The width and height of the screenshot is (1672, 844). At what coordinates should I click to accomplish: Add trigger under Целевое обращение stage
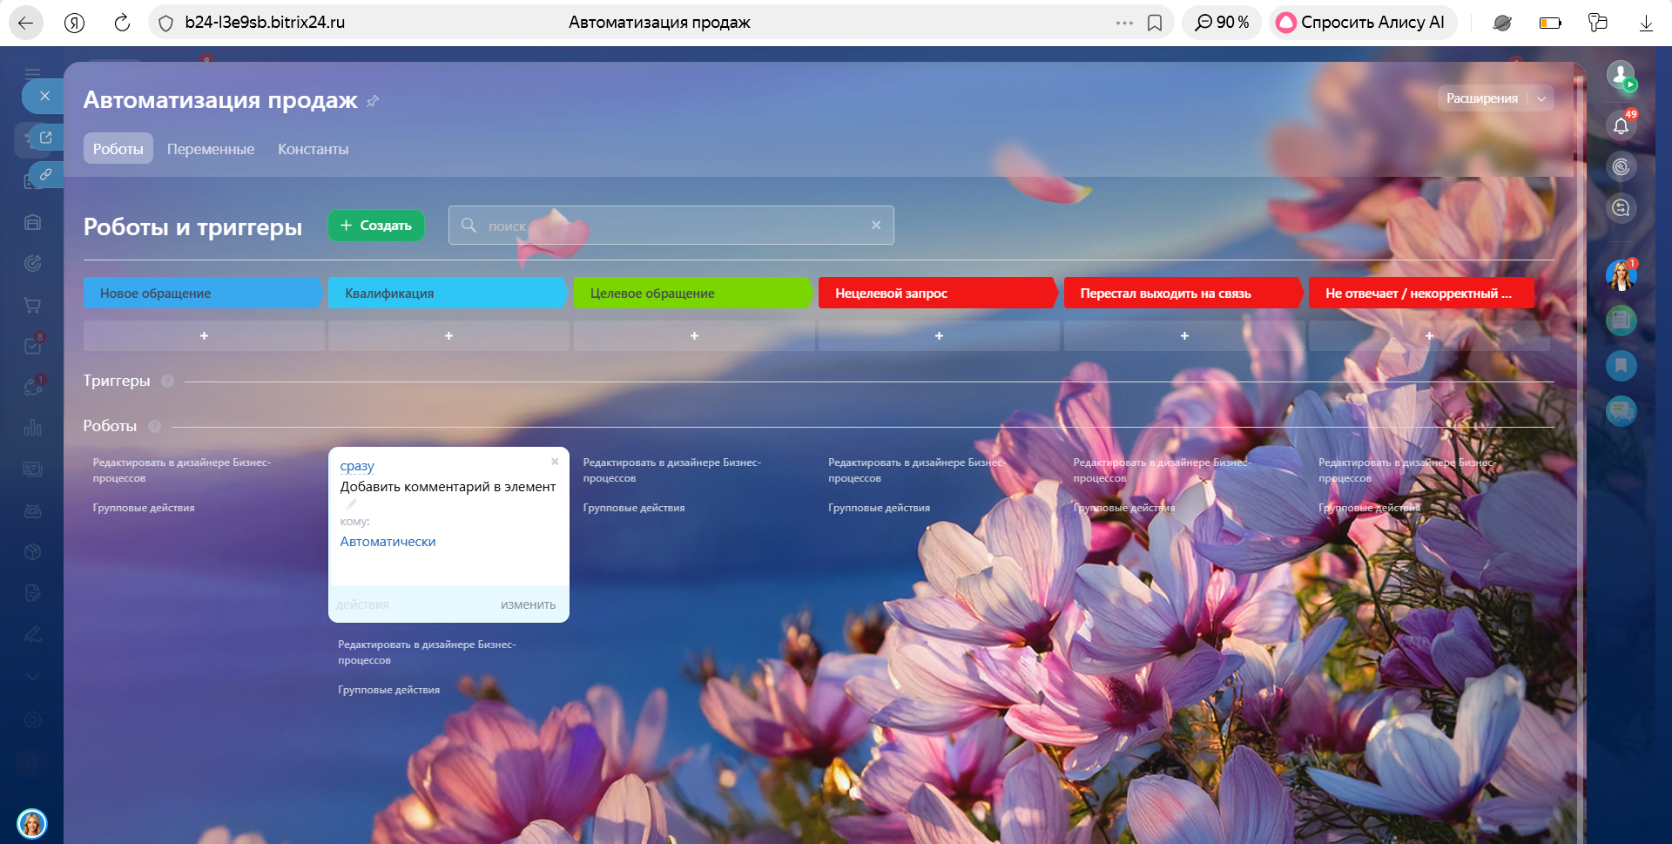pos(694,336)
